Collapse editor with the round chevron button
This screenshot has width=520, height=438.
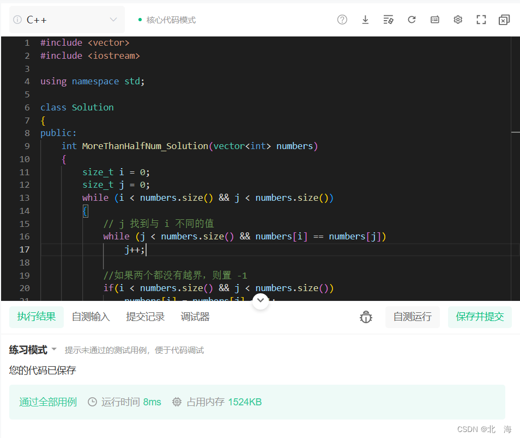tap(261, 301)
